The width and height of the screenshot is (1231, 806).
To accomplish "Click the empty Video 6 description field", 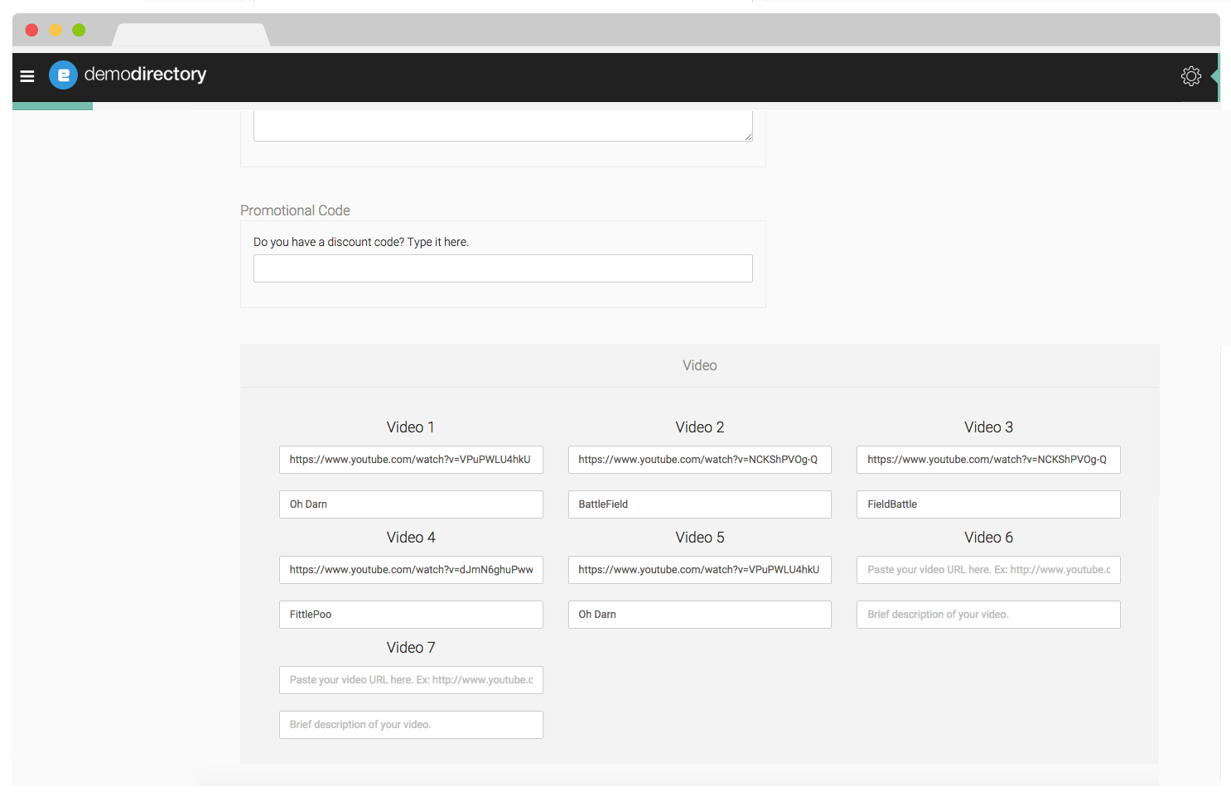I will click(x=988, y=615).
